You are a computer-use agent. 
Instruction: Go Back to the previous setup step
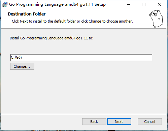[94, 122]
